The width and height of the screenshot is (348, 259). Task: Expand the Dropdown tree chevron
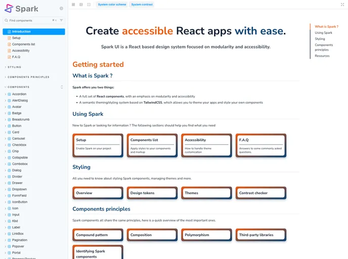[x=6, y=189]
